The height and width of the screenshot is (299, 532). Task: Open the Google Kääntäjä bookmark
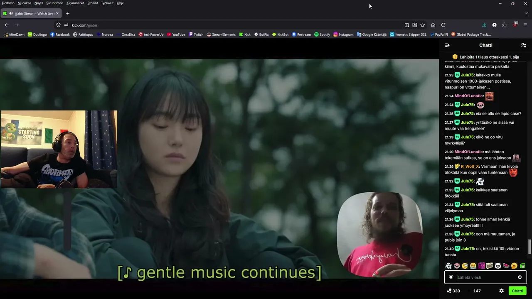(372, 34)
